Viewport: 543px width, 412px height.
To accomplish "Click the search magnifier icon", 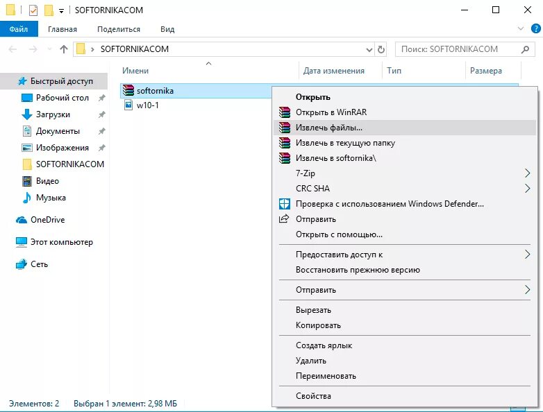I will [525, 49].
